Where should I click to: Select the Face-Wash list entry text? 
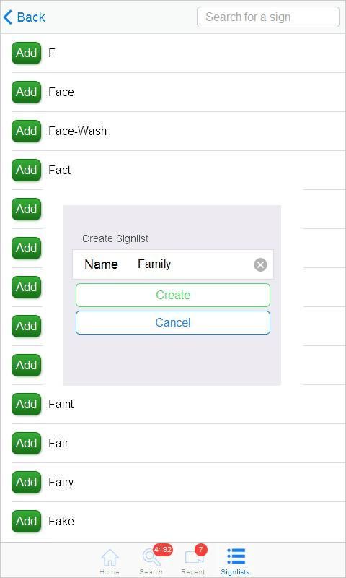pyautogui.click(x=78, y=131)
